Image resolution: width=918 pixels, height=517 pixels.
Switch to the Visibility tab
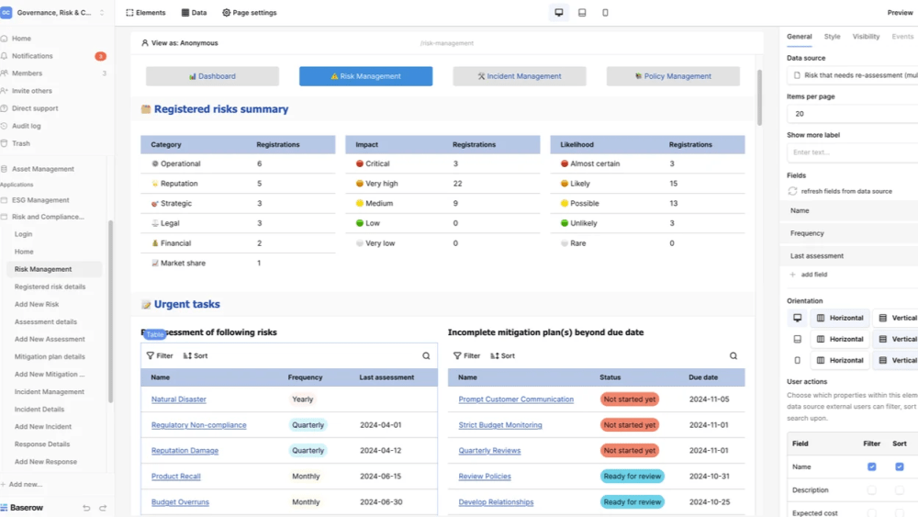coord(866,37)
